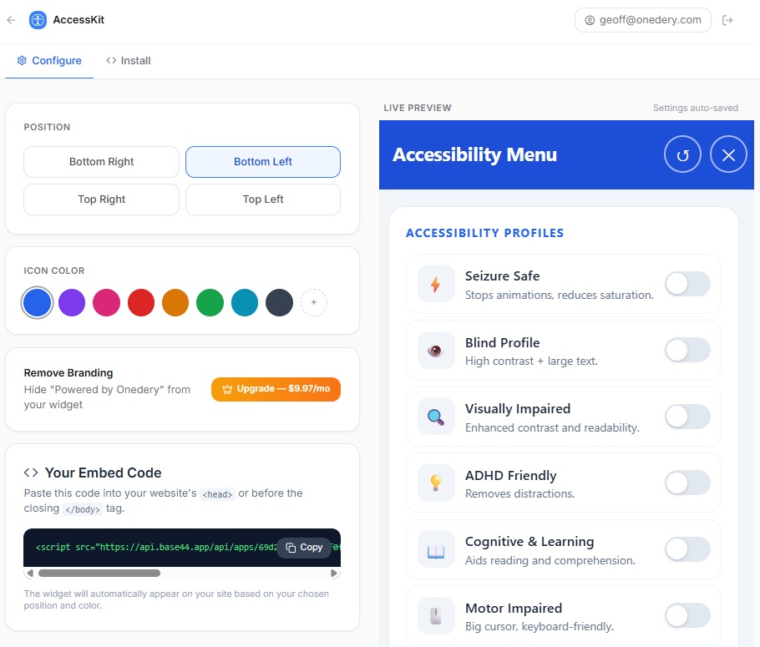760x647 pixels.
Task: Reset the Accessibility Menu settings
Action: (x=682, y=155)
